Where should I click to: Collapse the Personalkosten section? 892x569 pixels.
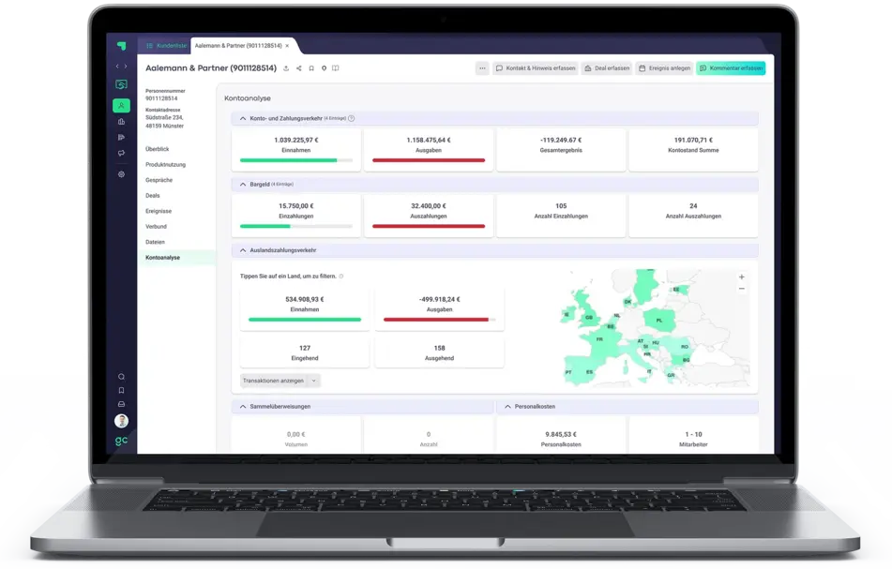tap(507, 407)
